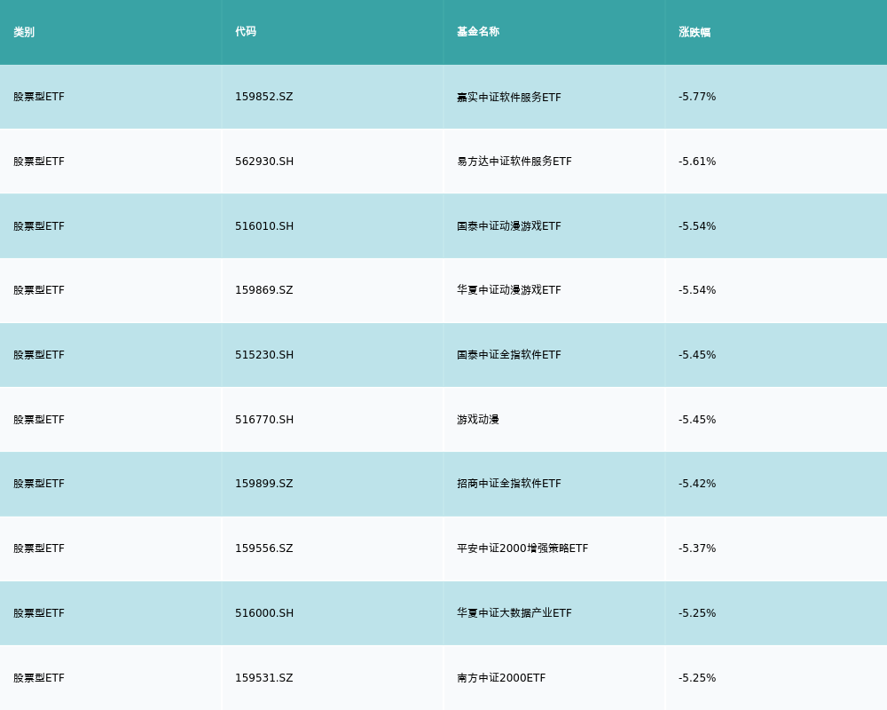
Task: Click 股票型ETF in the 159899.SZ row
Action: tap(39, 484)
